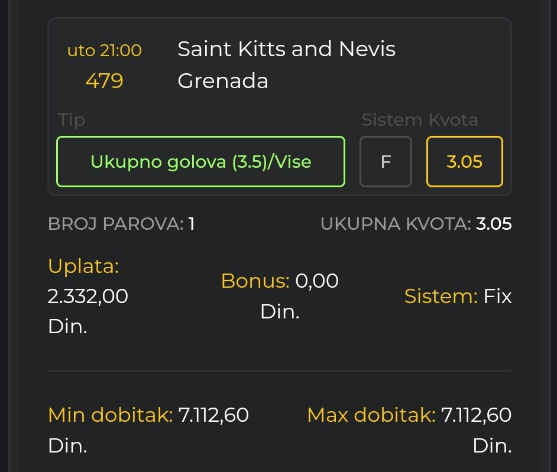
Task: Select the Grenada team name
Action: (x=223, y=80)
